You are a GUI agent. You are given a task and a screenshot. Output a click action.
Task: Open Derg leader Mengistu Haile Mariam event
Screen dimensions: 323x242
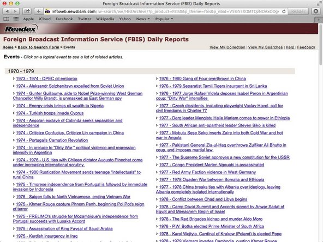[225, 118]
